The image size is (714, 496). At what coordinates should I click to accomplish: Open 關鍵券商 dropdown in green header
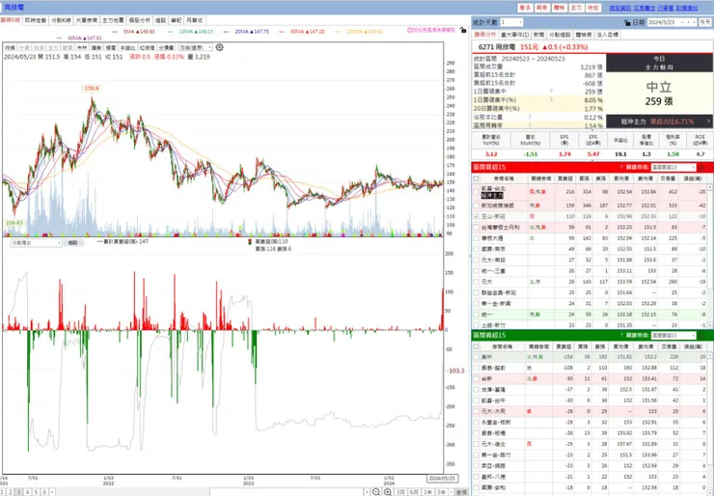[x=673, y=336]
